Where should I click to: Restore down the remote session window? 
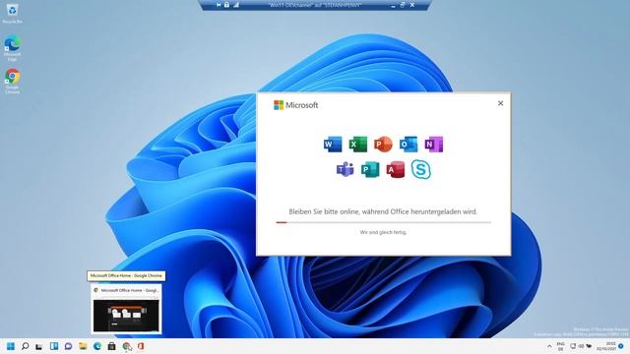pos(403,5)
